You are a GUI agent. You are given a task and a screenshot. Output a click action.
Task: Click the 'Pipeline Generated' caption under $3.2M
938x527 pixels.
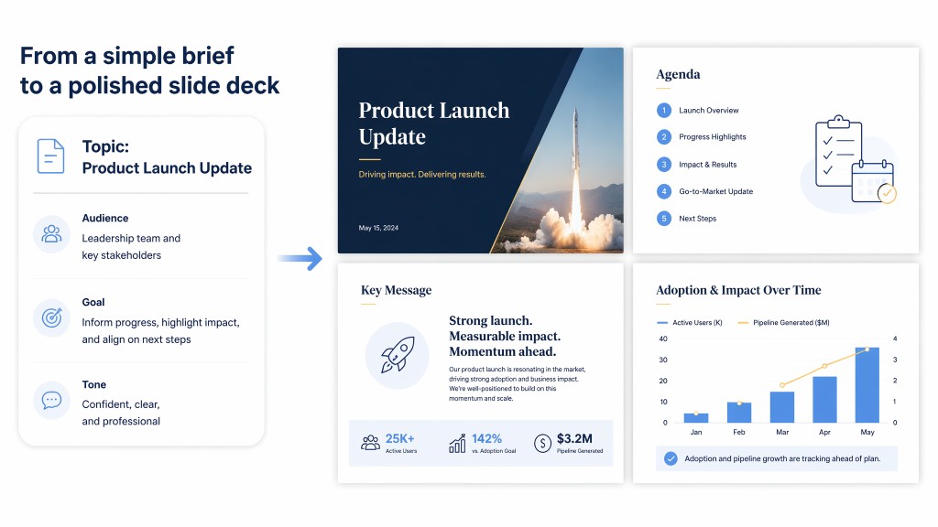tap(580, 451)
